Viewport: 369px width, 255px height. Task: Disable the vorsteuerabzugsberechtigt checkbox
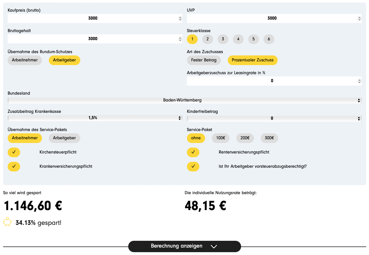193,167
